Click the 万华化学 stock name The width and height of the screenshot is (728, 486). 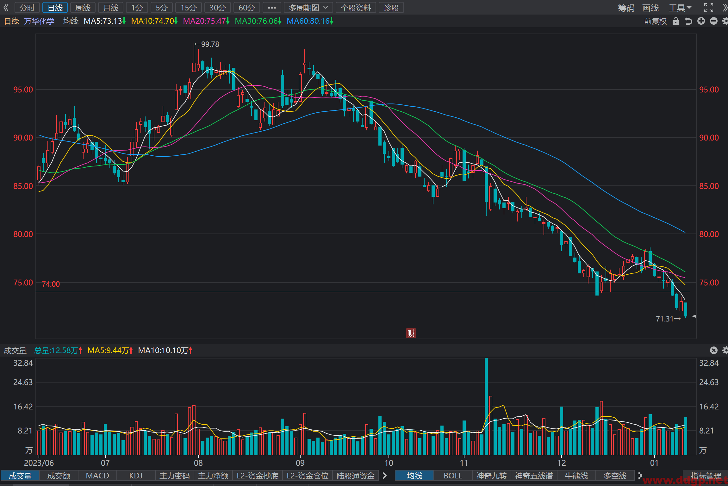tap(39, 21)
